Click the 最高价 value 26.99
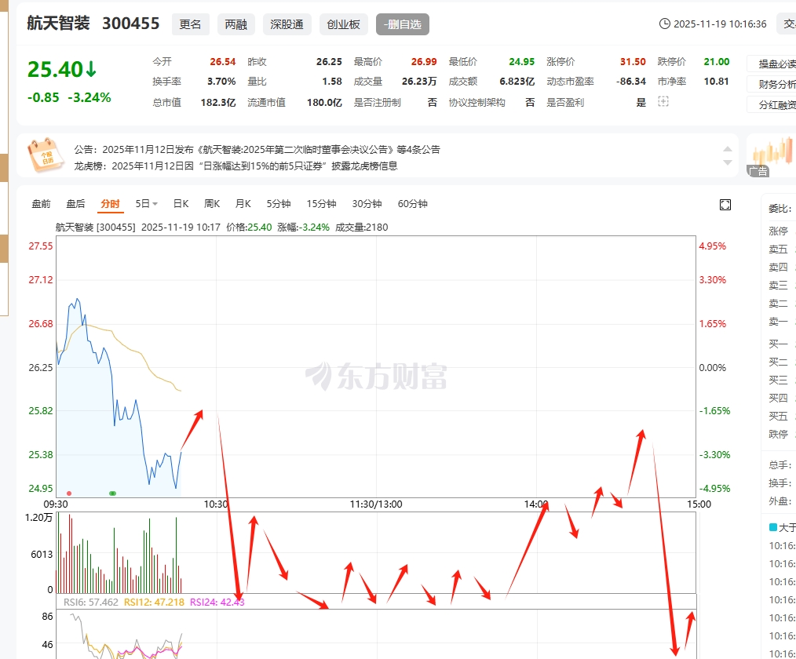 (x=424, y=61)
